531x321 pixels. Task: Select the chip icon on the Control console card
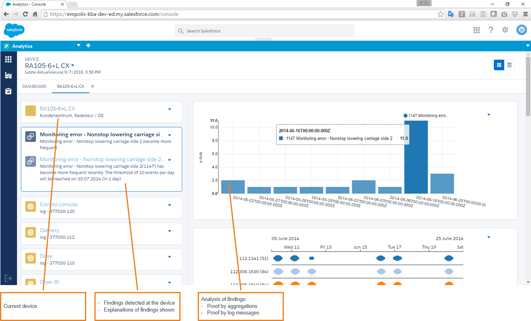pyautogui.click(x=30, y=207)
